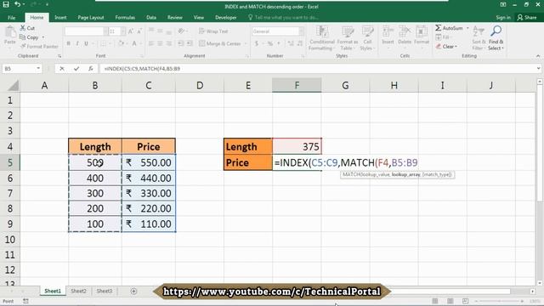Click the Sign in link
This screenshot has width=544, height=306.
(503, 17)
